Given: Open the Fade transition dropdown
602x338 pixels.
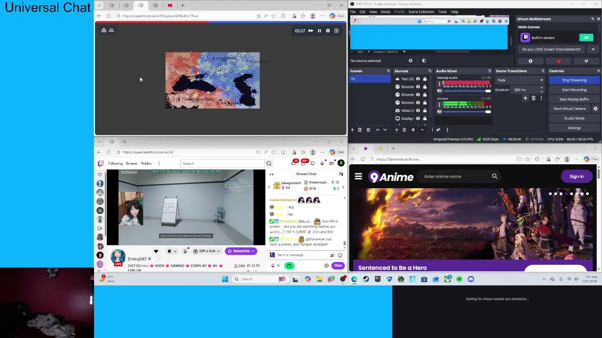Looking at the screenshot, I should pyautogui.click(x=520, y=80).
